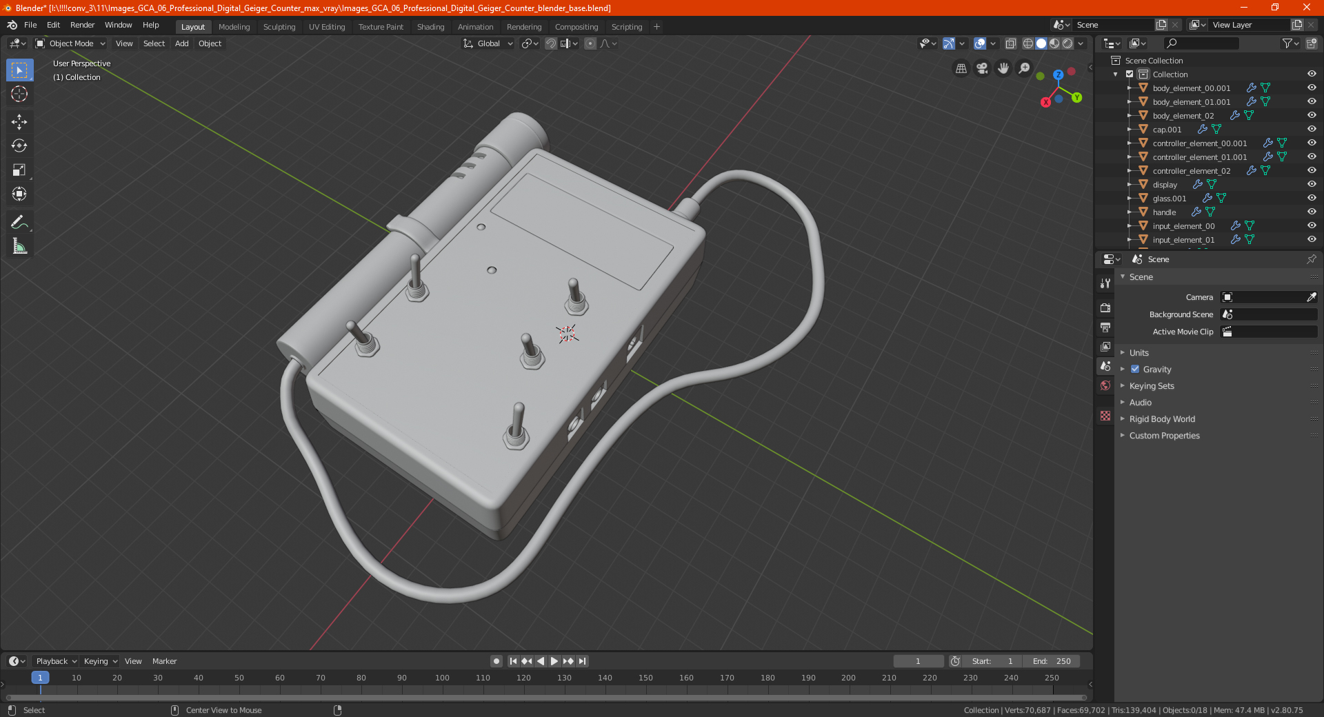Open the Global orientation dropdown

488,43
